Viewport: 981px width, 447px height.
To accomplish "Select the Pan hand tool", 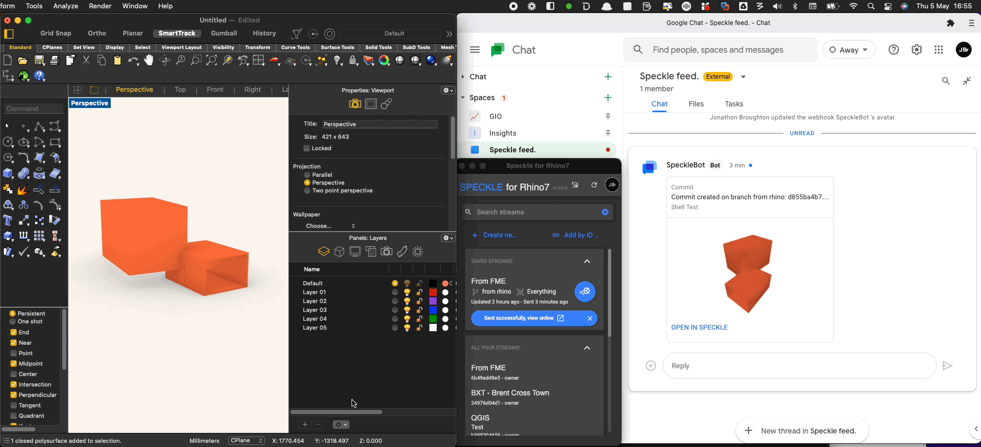I will pyautogui.click(x=149, y=61).
